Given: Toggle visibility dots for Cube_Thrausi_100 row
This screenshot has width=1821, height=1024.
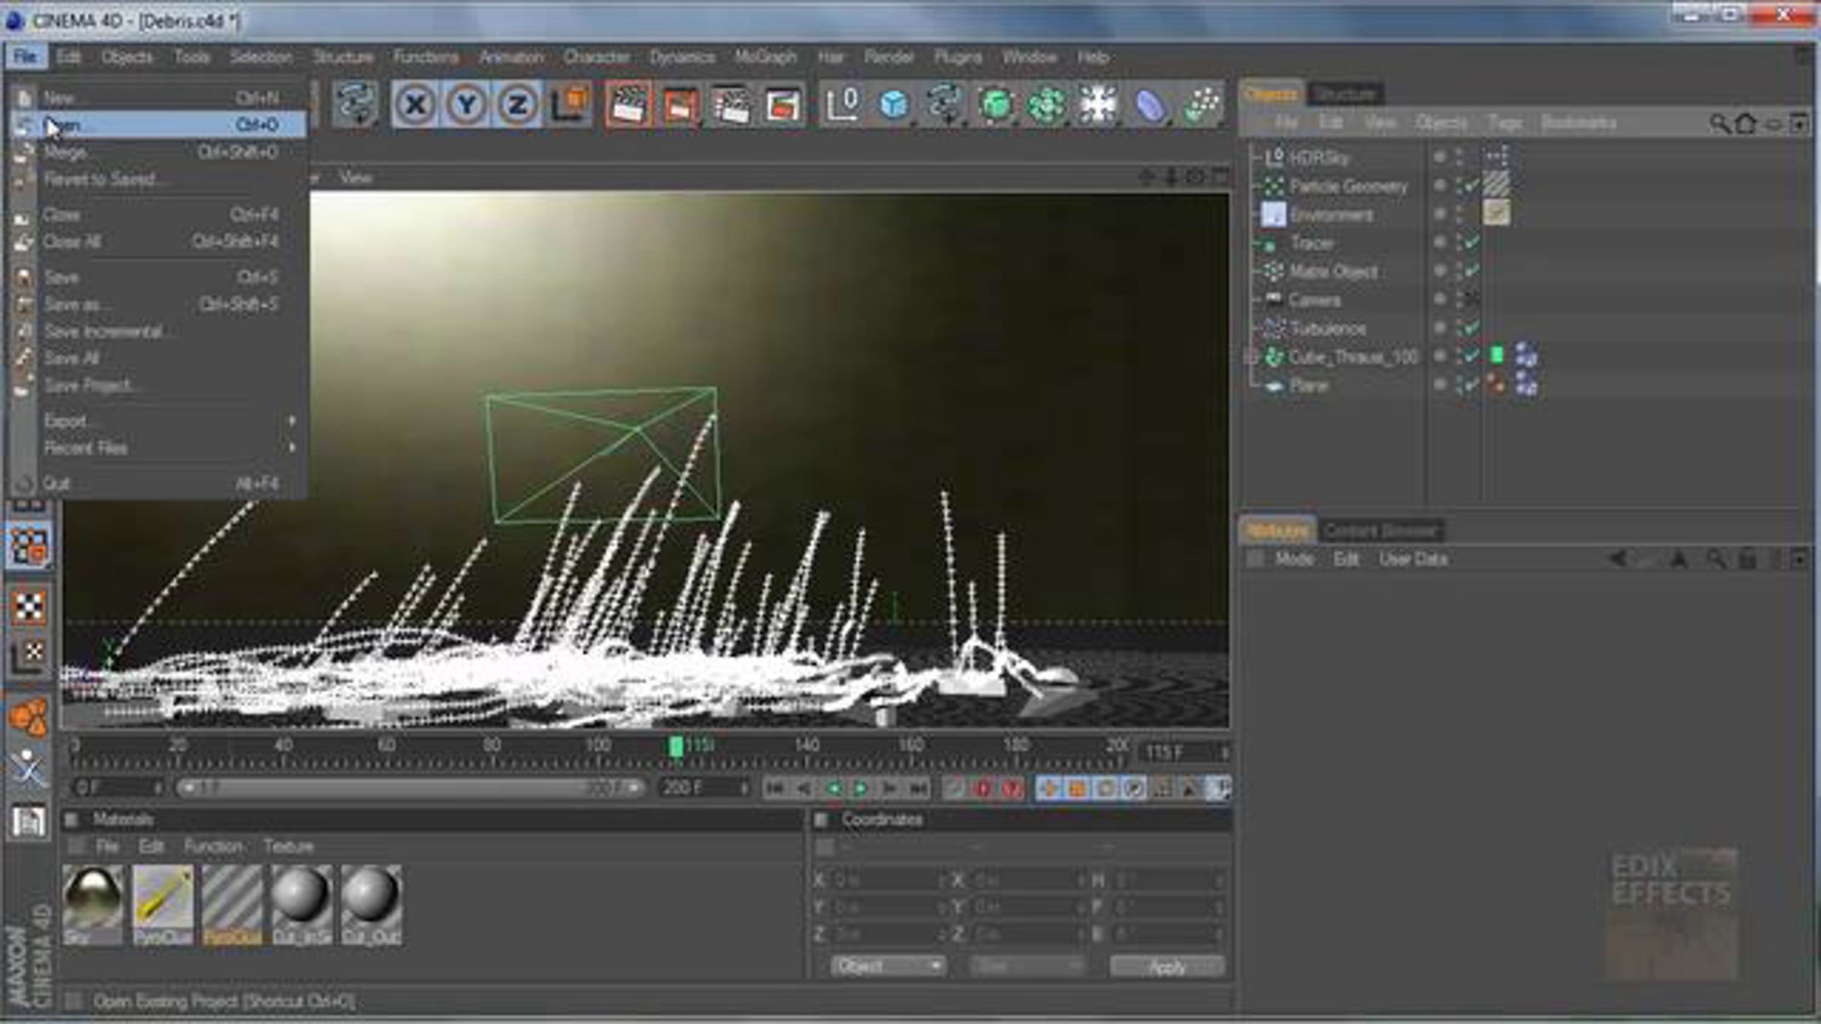Looking at the screenshot, I should [x=1458, y=357].
